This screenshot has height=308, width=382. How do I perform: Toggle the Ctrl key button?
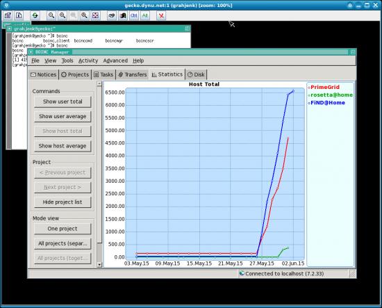(x=134, y=15)
